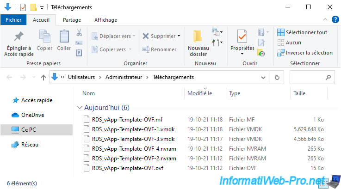Open the New item dropdown icon
The width and height of the screenshot is (341, 189).
coord(217,32)
